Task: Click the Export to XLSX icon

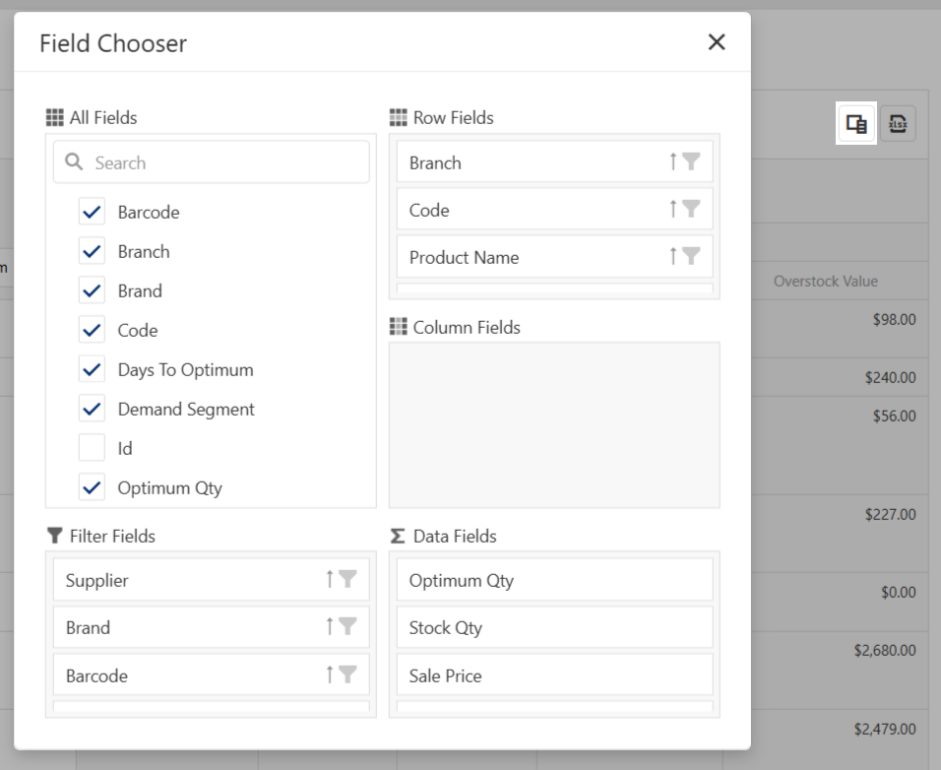Action: coord(898,124)
